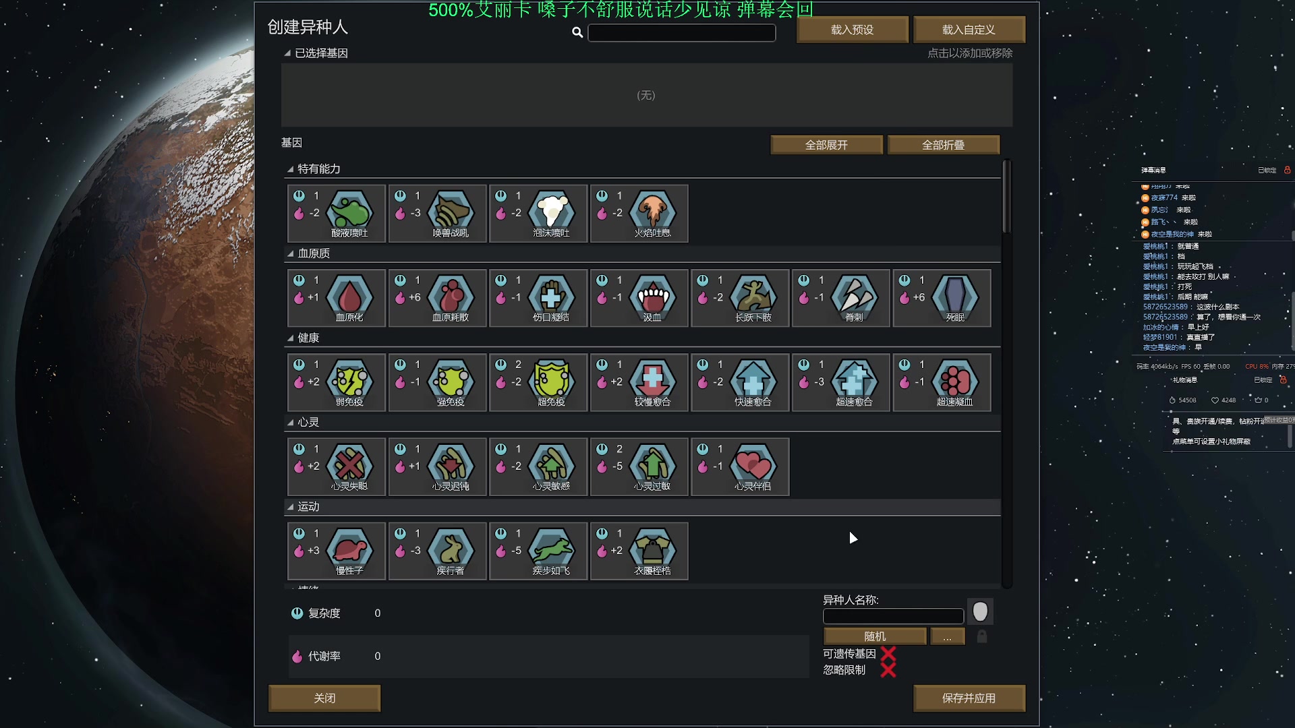Click the ellipsis name options button
This screenshot has height=728, width=1295.
948,636
